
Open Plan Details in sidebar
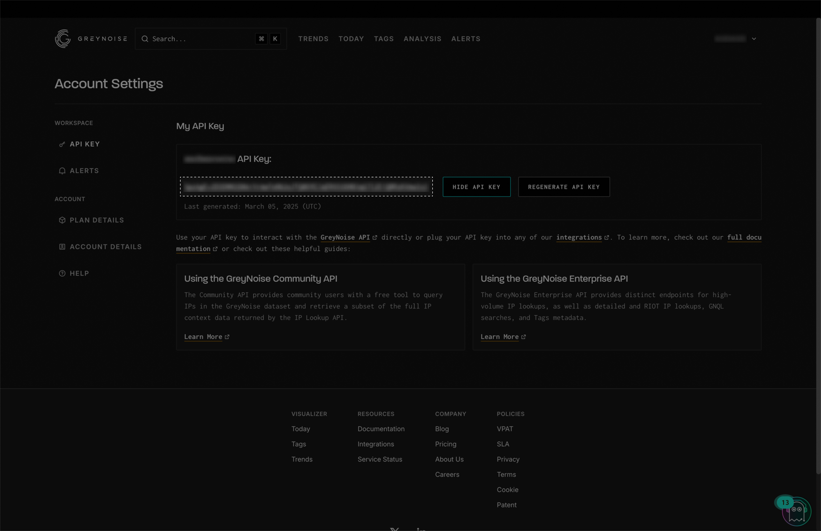tap(97, 220)
